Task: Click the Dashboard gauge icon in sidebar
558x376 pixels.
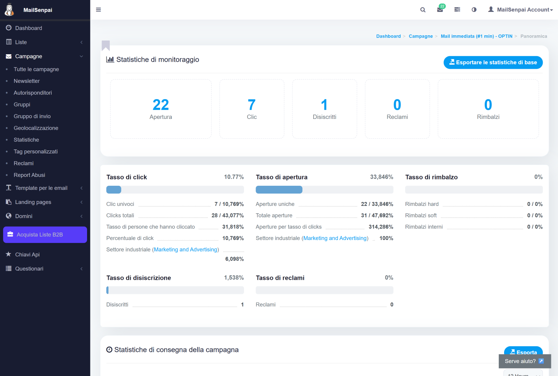Action: (x=9, y=28)
